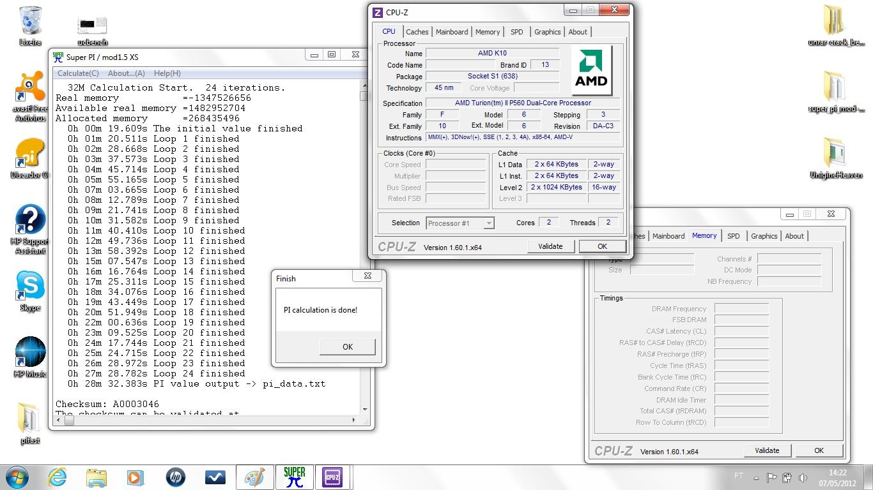Click the Package value Socket S1 (638)
This screenshot has width=873, height=490.
click(492, 77)
